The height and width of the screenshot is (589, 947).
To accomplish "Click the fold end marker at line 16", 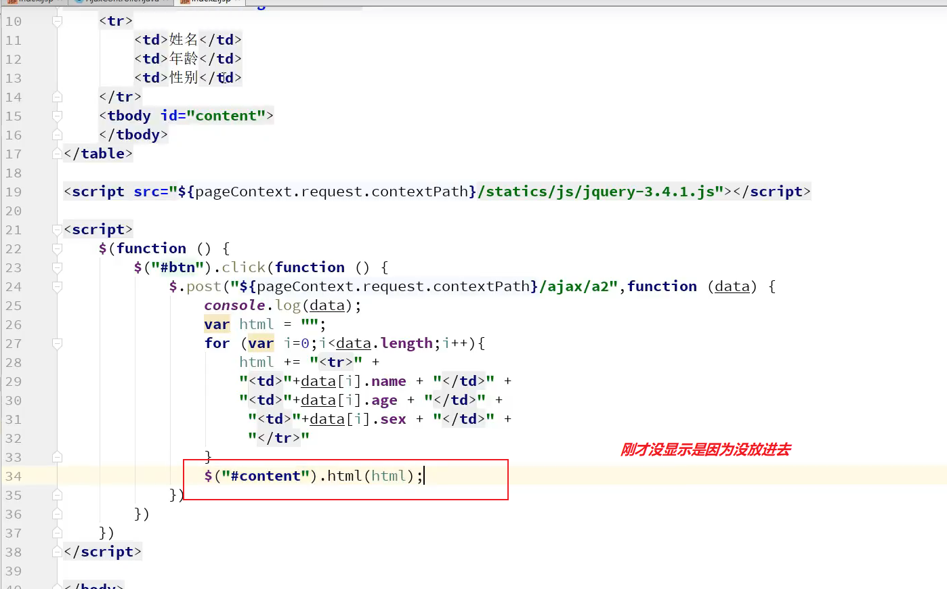I will point(57,135).
